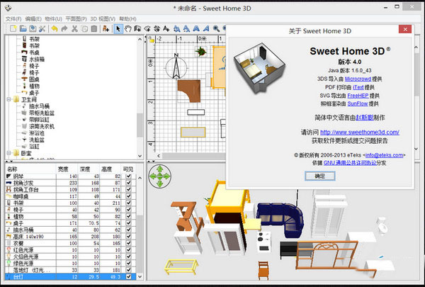Uncheck visibility for 拐角沙发 row
Viewport: 425px width, 287px height.
click(129, 183)
